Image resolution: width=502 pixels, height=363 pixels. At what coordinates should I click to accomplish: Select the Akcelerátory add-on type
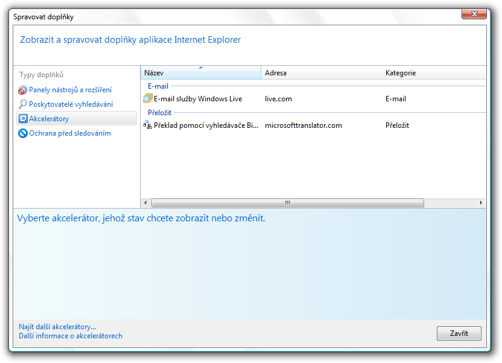coord(77,118)
